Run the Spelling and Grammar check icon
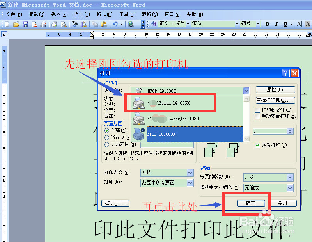This screenshot has height=242, width=312. (74, 24)
